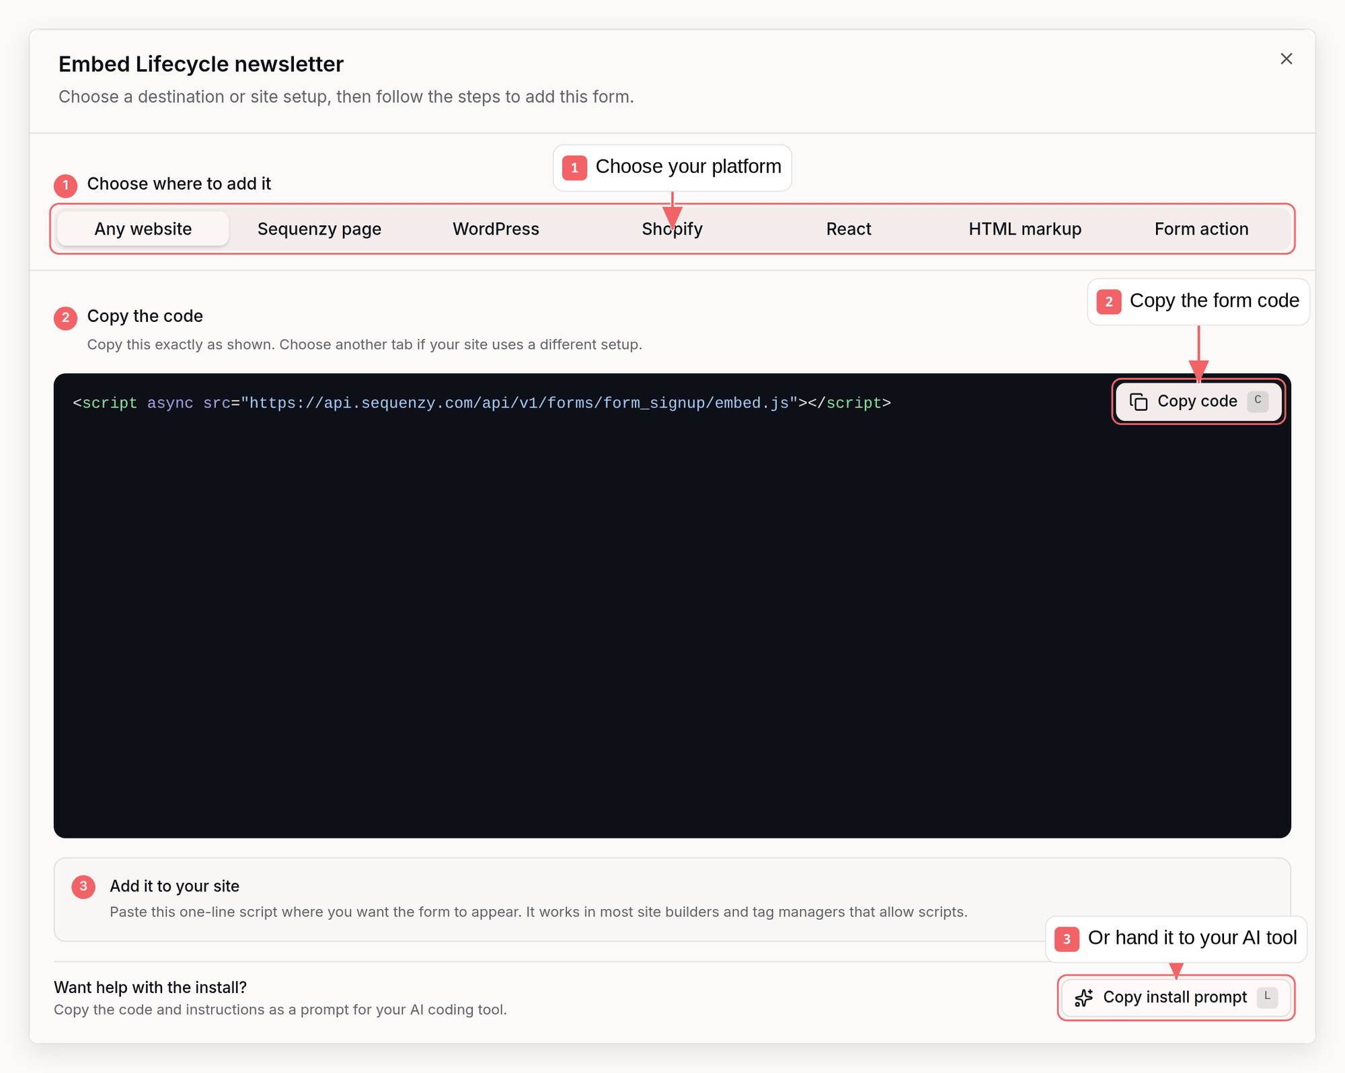
Task: Select the React tab
Action: pos(849,229)
